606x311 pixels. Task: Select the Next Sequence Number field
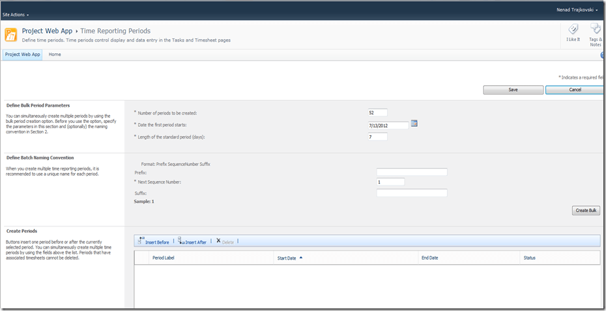pyautogui.click(x=390, y=182)
